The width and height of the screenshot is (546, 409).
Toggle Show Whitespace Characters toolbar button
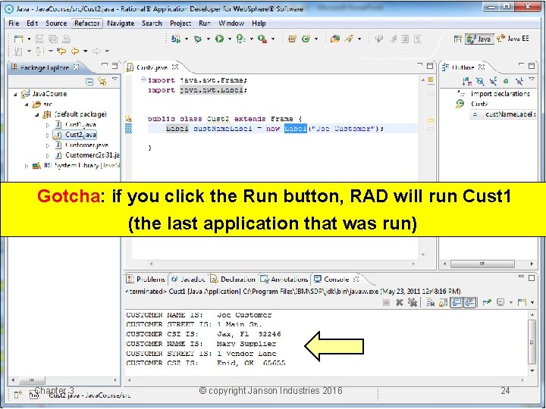pos(418,39)
